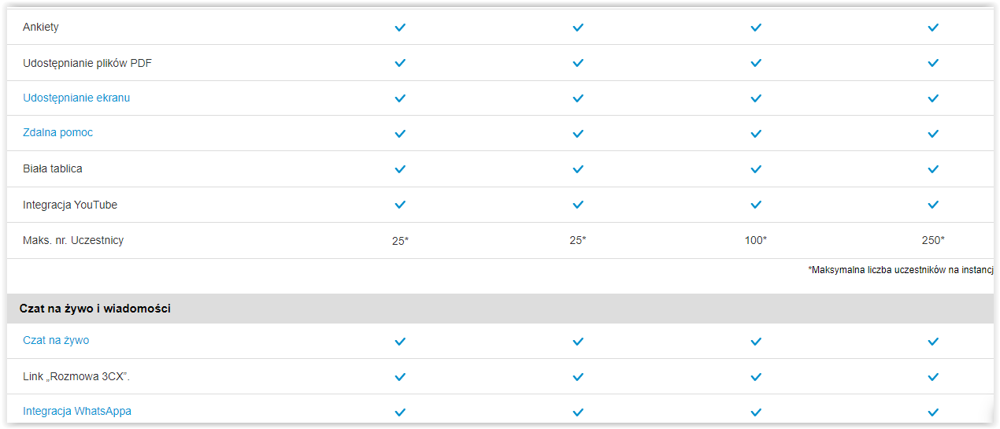Screen dimensions: 1000x429
Task: Click the 100* participants value
Action: 756,240
